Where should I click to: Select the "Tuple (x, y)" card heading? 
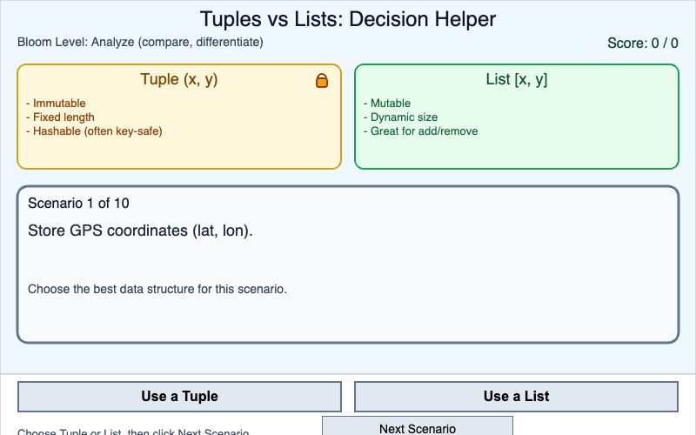tap(178, 80)
